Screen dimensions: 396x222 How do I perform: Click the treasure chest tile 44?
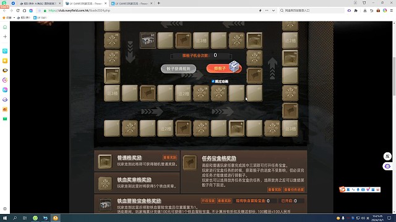(x=254, y=40)
